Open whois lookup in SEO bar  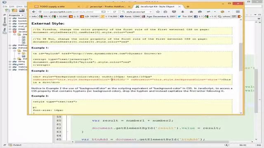tap(224, 16)
